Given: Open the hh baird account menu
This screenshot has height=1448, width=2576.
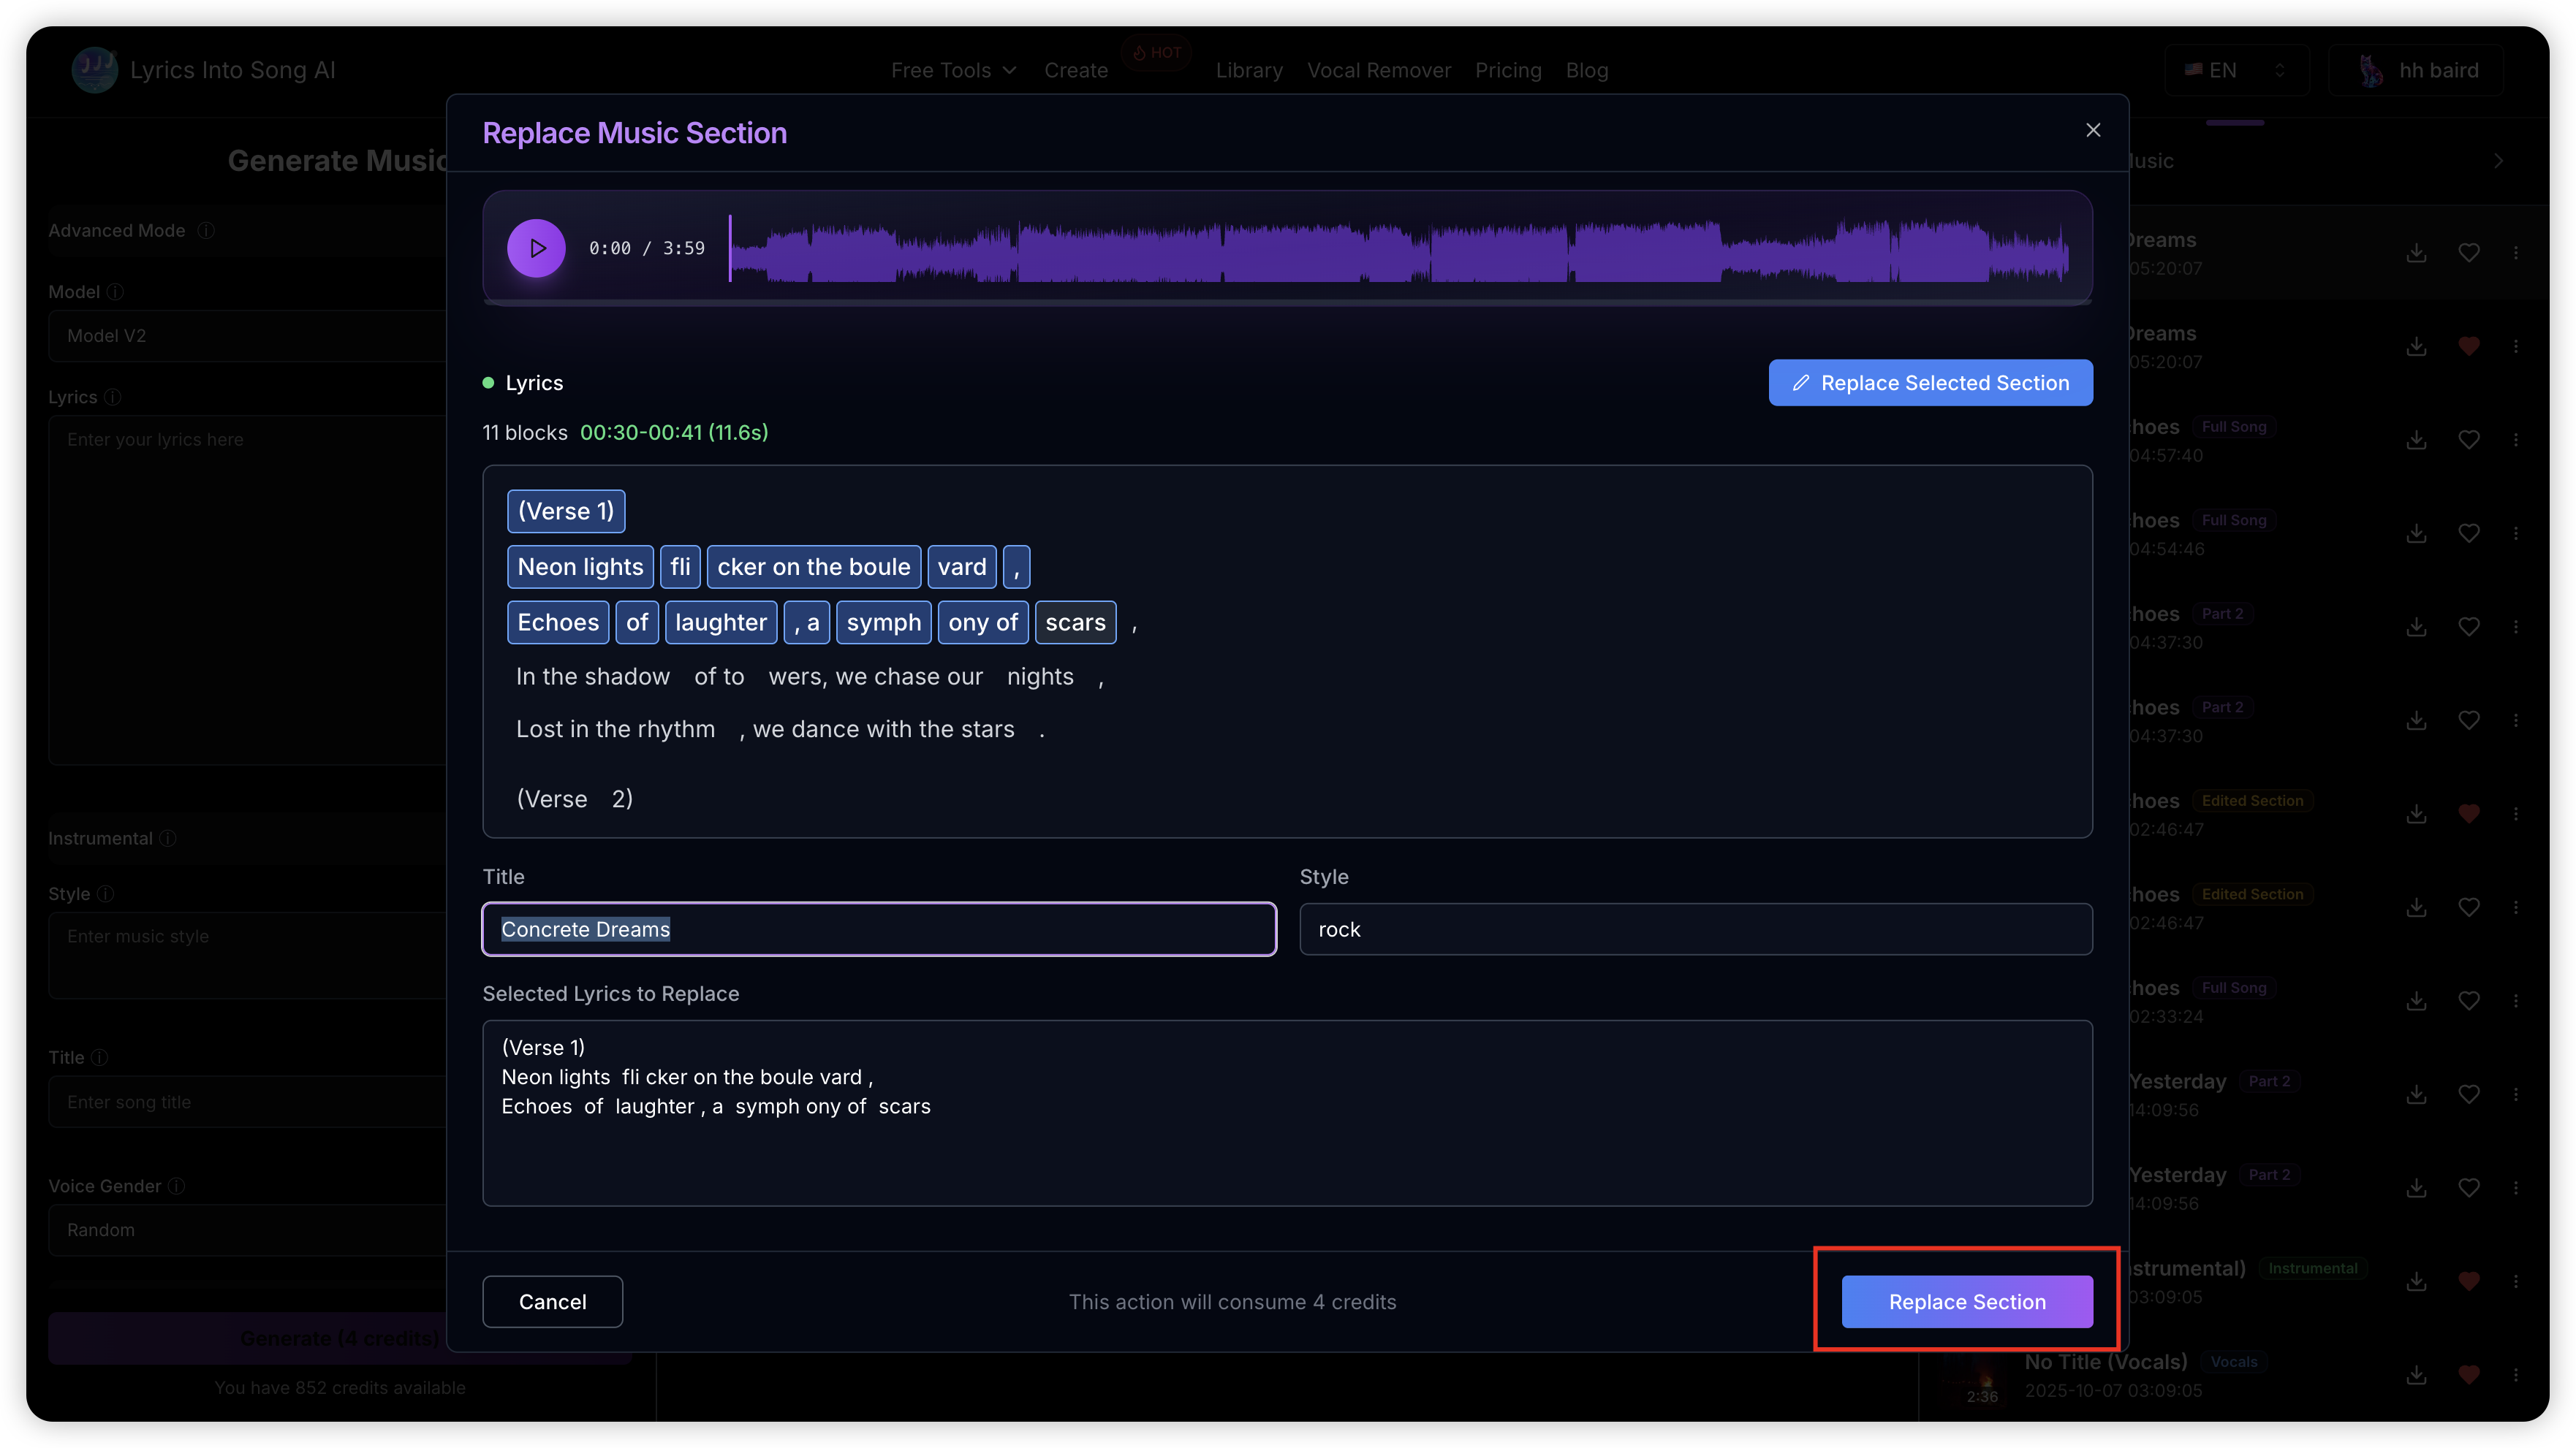Looking at the screenshot, I should coord(2416,70).
